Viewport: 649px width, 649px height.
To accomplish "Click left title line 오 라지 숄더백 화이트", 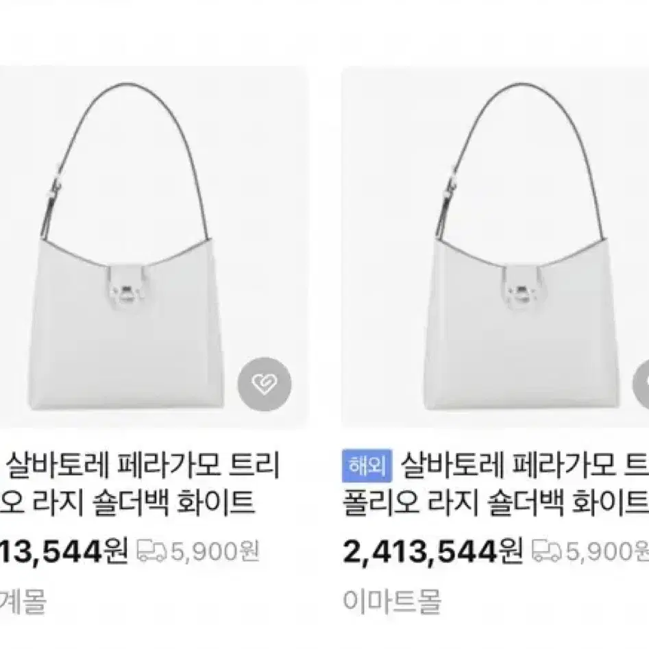I will click(x=127, y=503).
